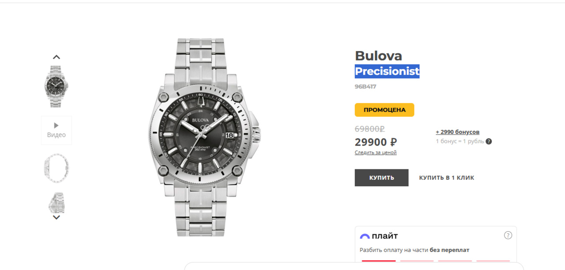Select the first red installment bar segment
The width and height of the screenshot is (565, 270).
pyautogui.click(x=379, y=261)
